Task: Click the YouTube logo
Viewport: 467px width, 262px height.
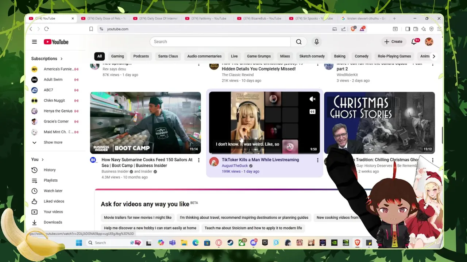Action: tap(56, 42)
